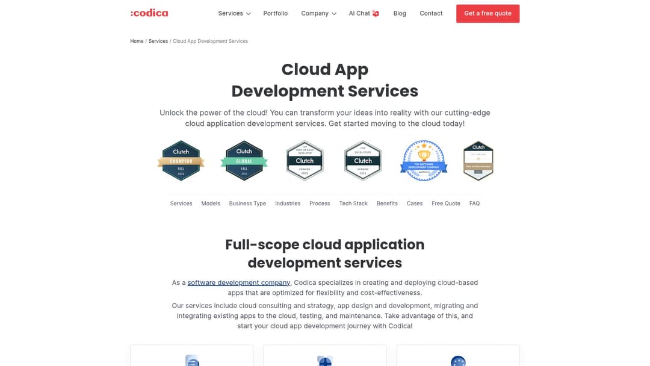
Task: Open the Clutch Global Fall badge
Action: tap(244, 160)
